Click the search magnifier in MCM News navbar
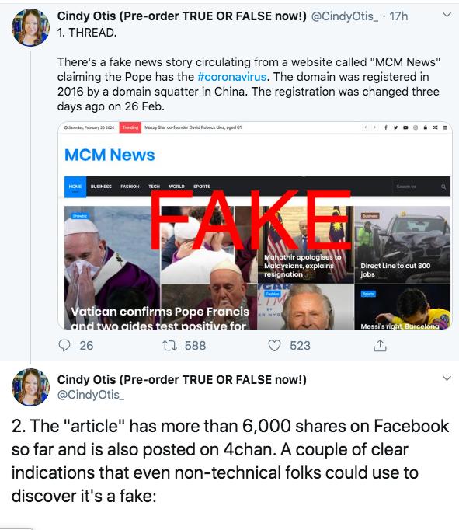The height and width of the screenshot is (530, 459). 443,187
